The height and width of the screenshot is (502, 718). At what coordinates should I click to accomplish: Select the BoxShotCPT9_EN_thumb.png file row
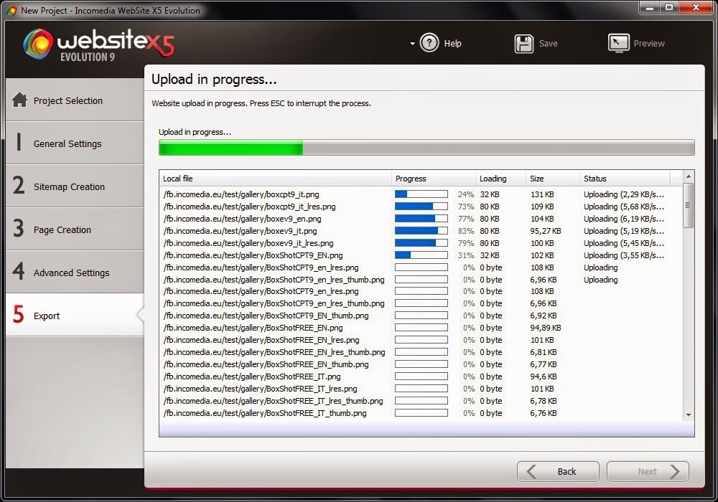(x=420, y=316)
